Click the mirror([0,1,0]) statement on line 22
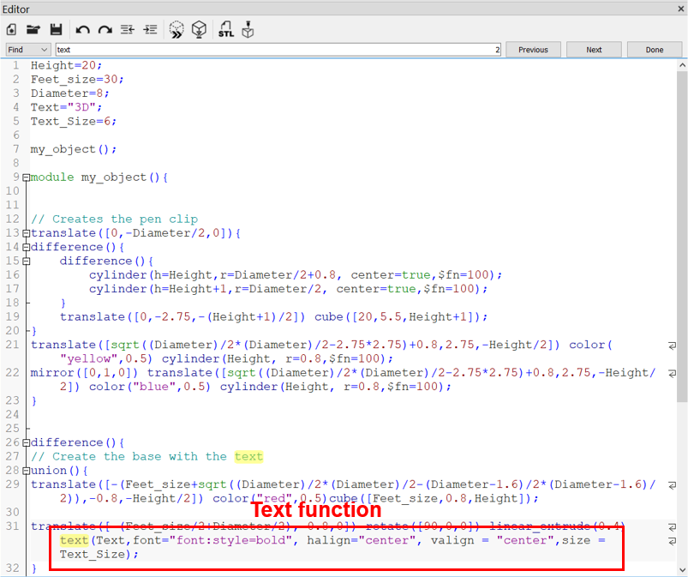The height and width of the screenshot is (577, 688). coord(84,373)
